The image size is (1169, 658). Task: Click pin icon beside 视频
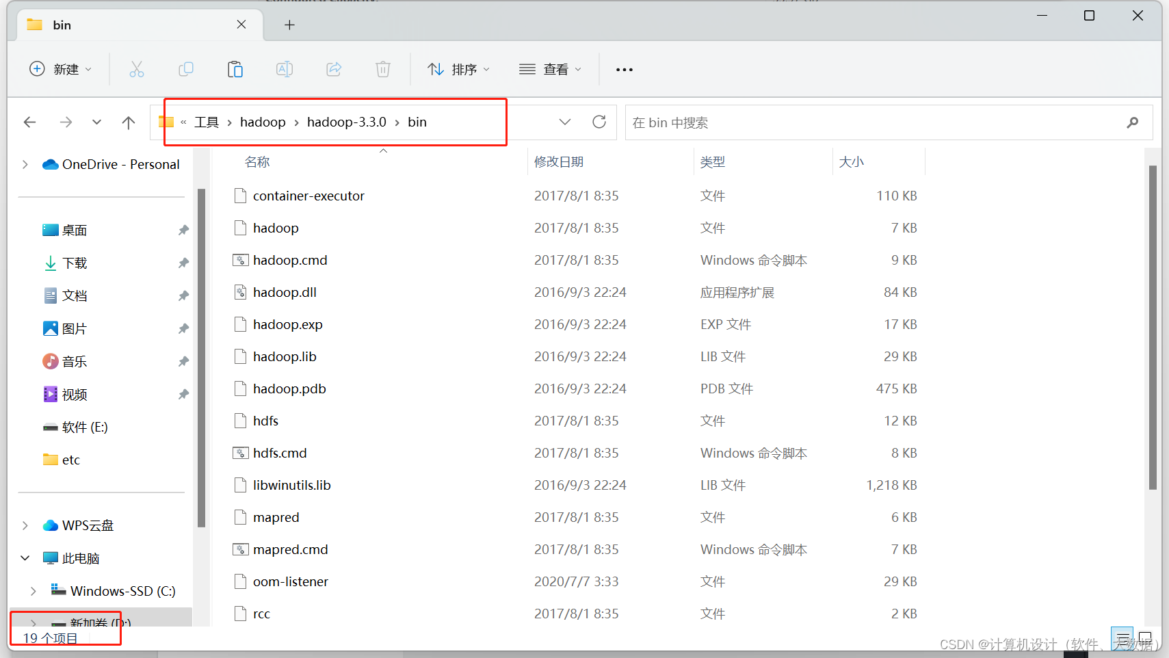click(x=183, y=395)
